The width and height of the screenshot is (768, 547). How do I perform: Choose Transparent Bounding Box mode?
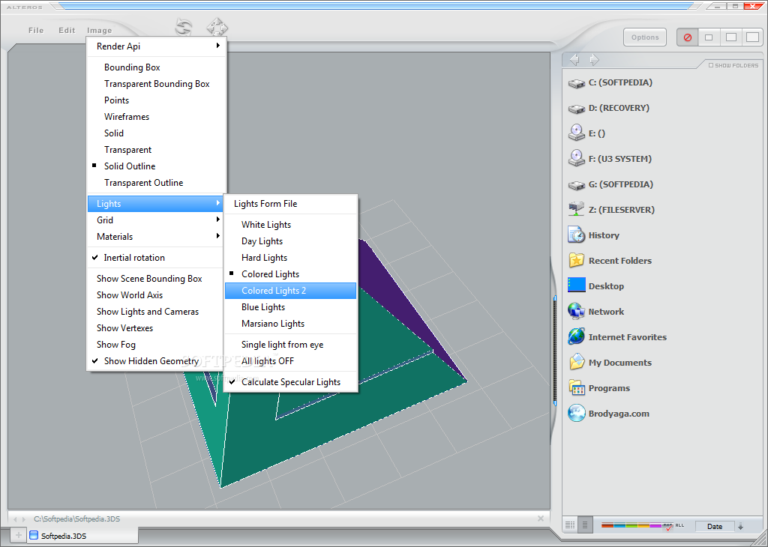(156, 84)
